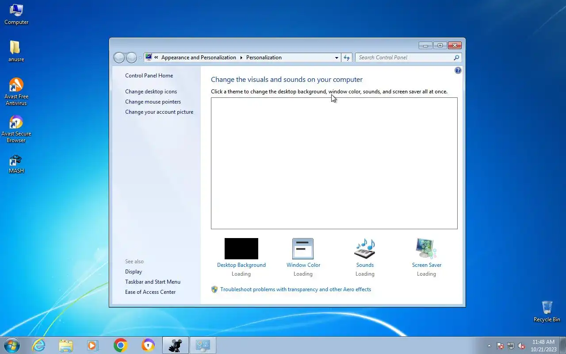Image resolution: width=566 pixels, height=354 pixels.
Task: Click the network status tray icon
Action: tap(511, 346)
